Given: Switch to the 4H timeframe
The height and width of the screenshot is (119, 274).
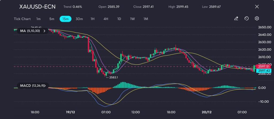Looking at the screenshot, I should pos(106,19).
